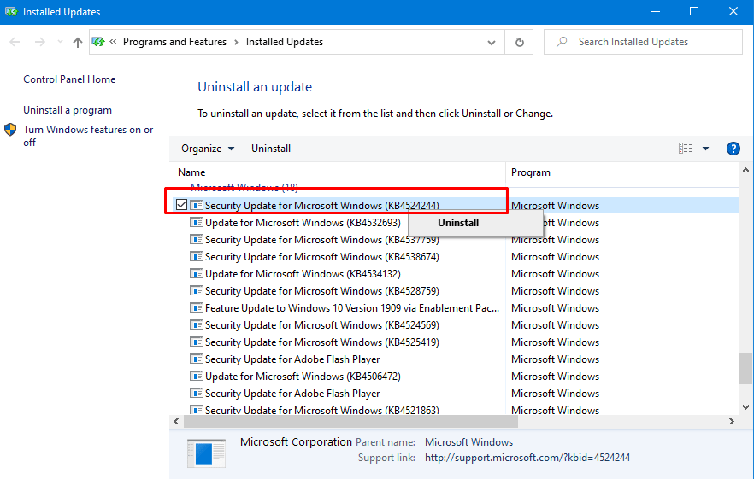Click the vertical scrollbar thumb

pyautogui.click(x=745, y=369)
